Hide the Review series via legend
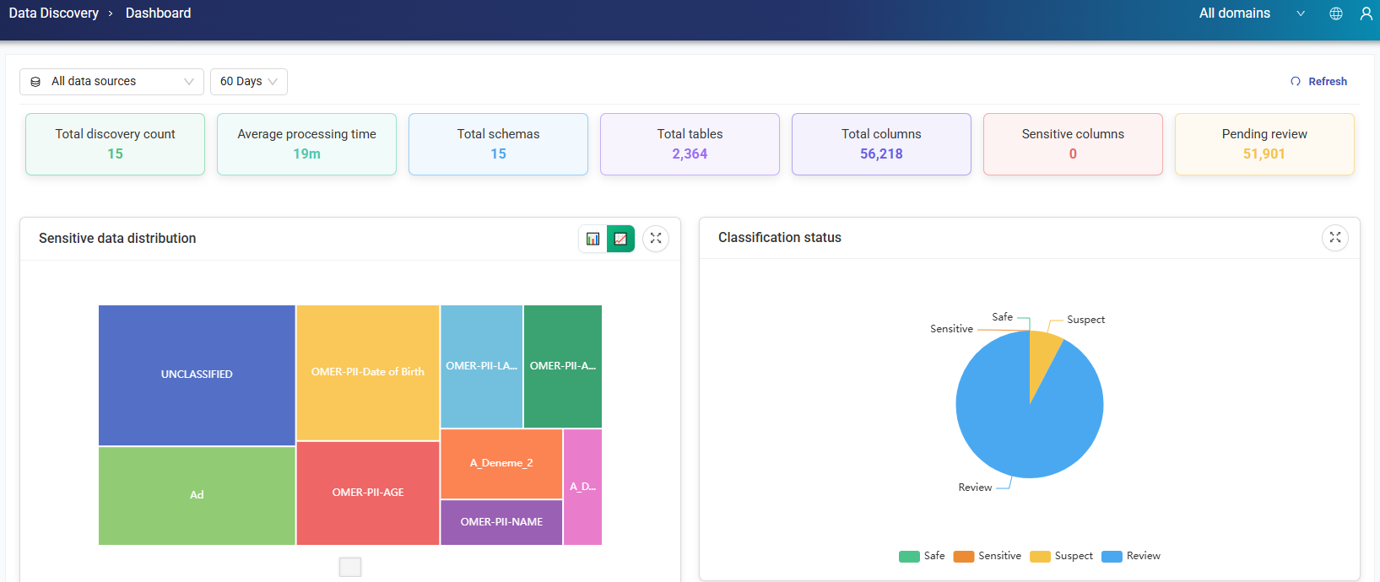 point(1131,556)
